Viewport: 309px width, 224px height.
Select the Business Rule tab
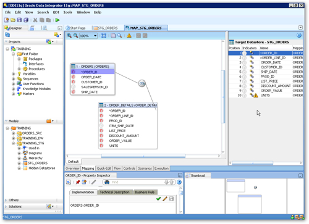[145, 192]
